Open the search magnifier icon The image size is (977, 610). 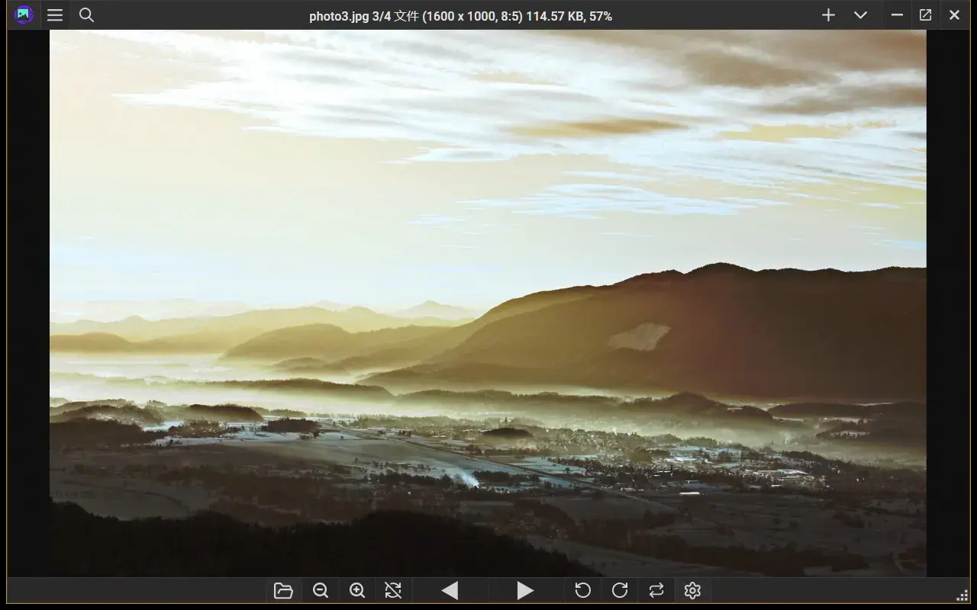(87, 15)
